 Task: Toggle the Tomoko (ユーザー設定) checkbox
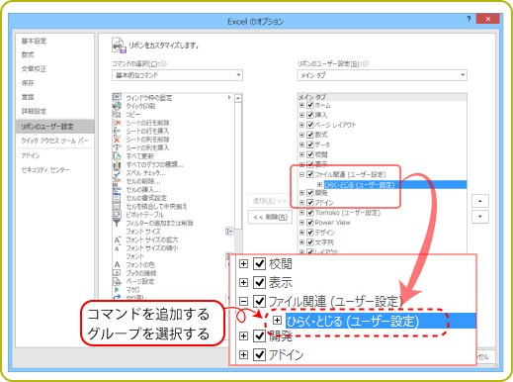click(x=309, y=213)
